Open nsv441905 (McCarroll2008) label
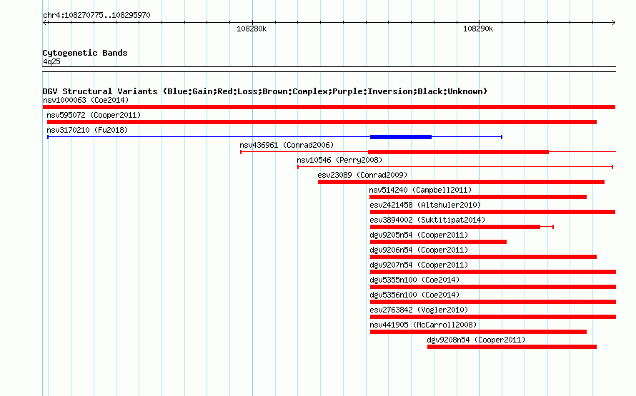This screenshot has height=396, width=636. (423, 325)
